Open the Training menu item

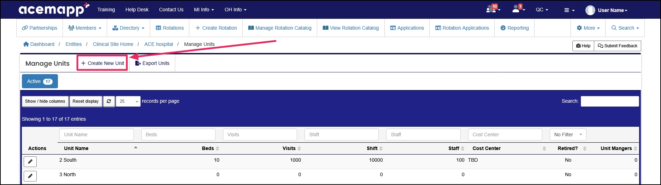coord(106,10)
